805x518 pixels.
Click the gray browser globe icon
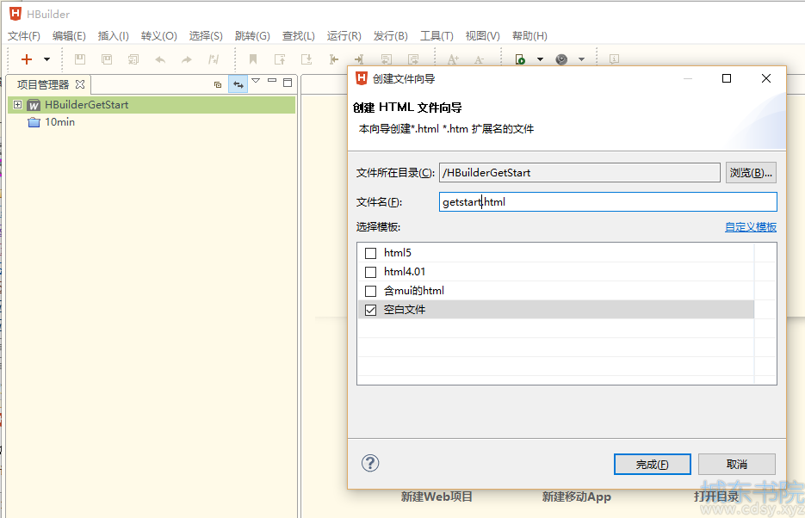561,59
